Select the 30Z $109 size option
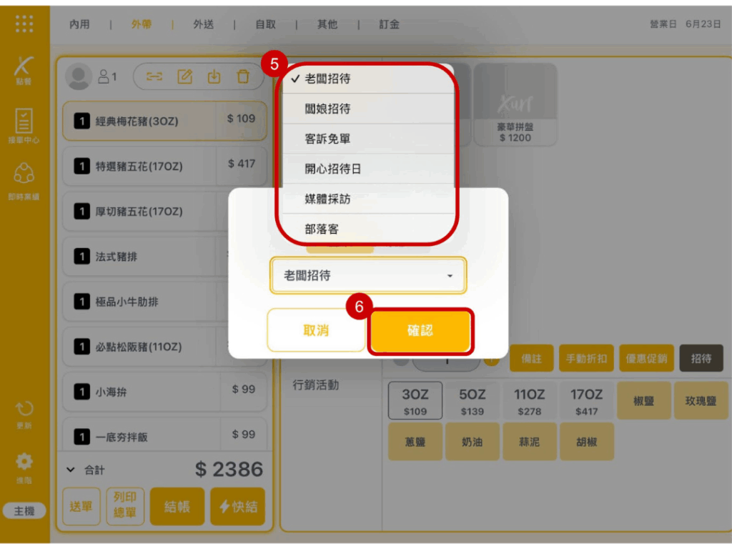This screenshot has width=732, height=549. pos(415,401)
